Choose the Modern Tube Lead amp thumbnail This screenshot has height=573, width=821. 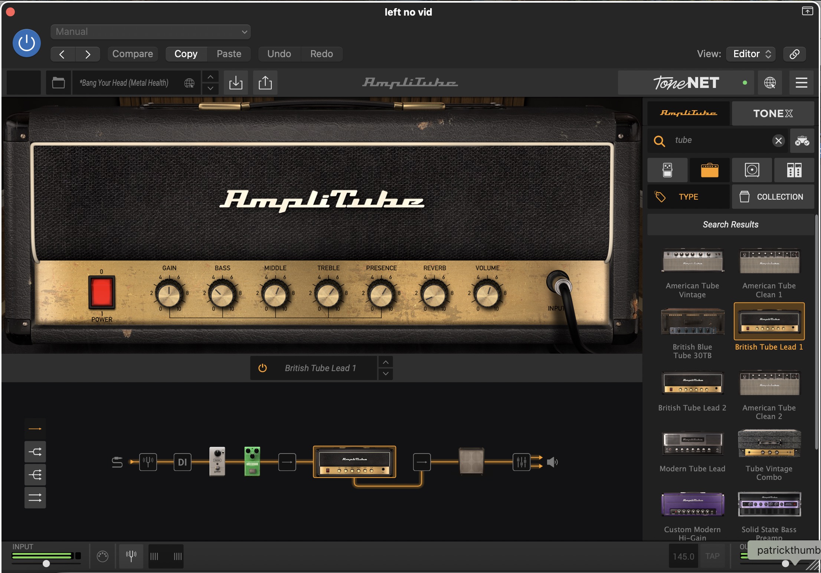[x=692, y=444]
